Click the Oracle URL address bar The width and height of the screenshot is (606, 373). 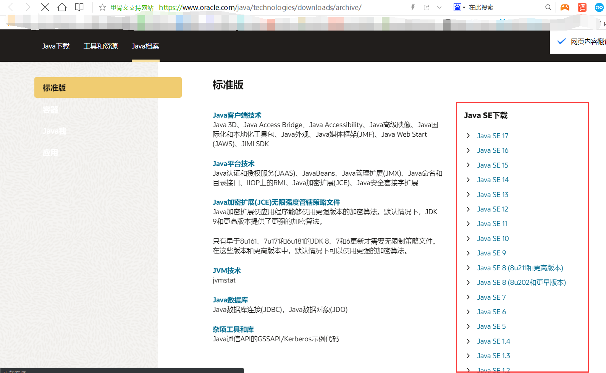pyautogui.click(x=260, y=7)
